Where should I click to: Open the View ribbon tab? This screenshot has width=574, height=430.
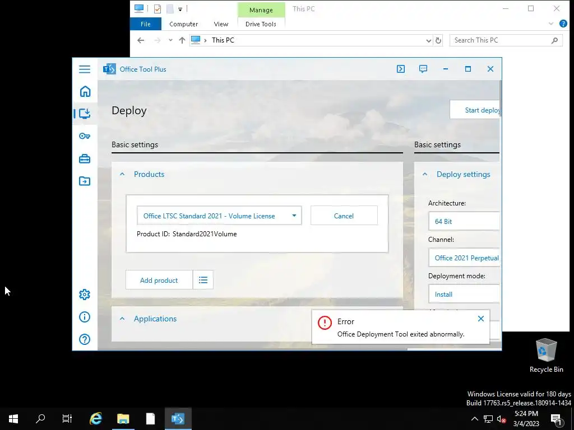pos(221,24)
